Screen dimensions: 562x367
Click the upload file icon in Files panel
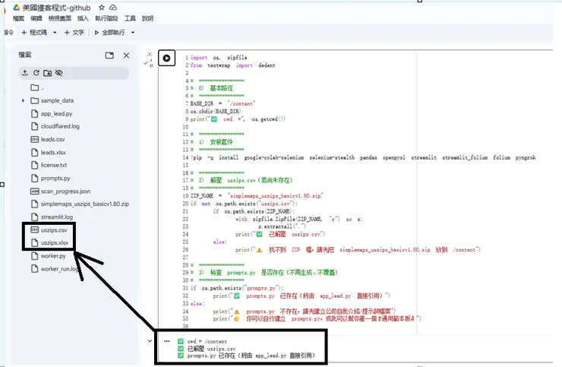coord(25,73)
